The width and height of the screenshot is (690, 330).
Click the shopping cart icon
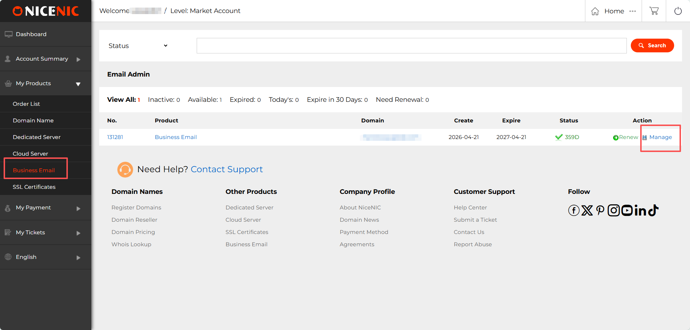[x=654, y=11]
